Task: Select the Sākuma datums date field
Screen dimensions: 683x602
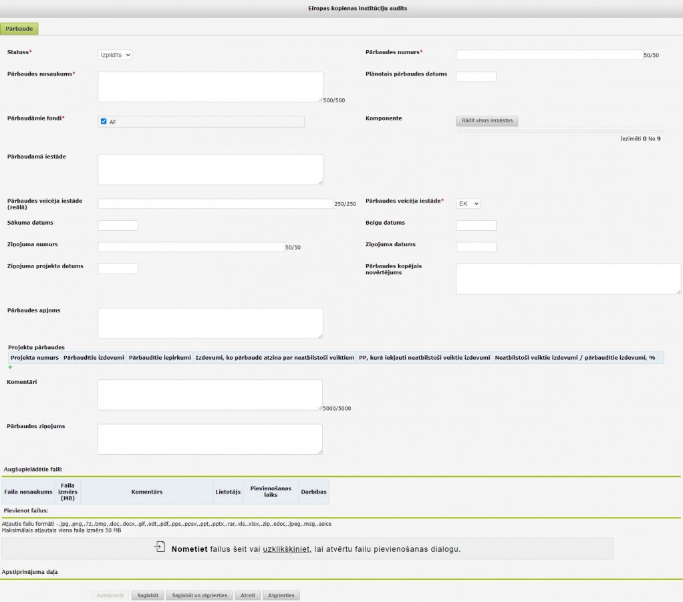Action: click(118, 225)
